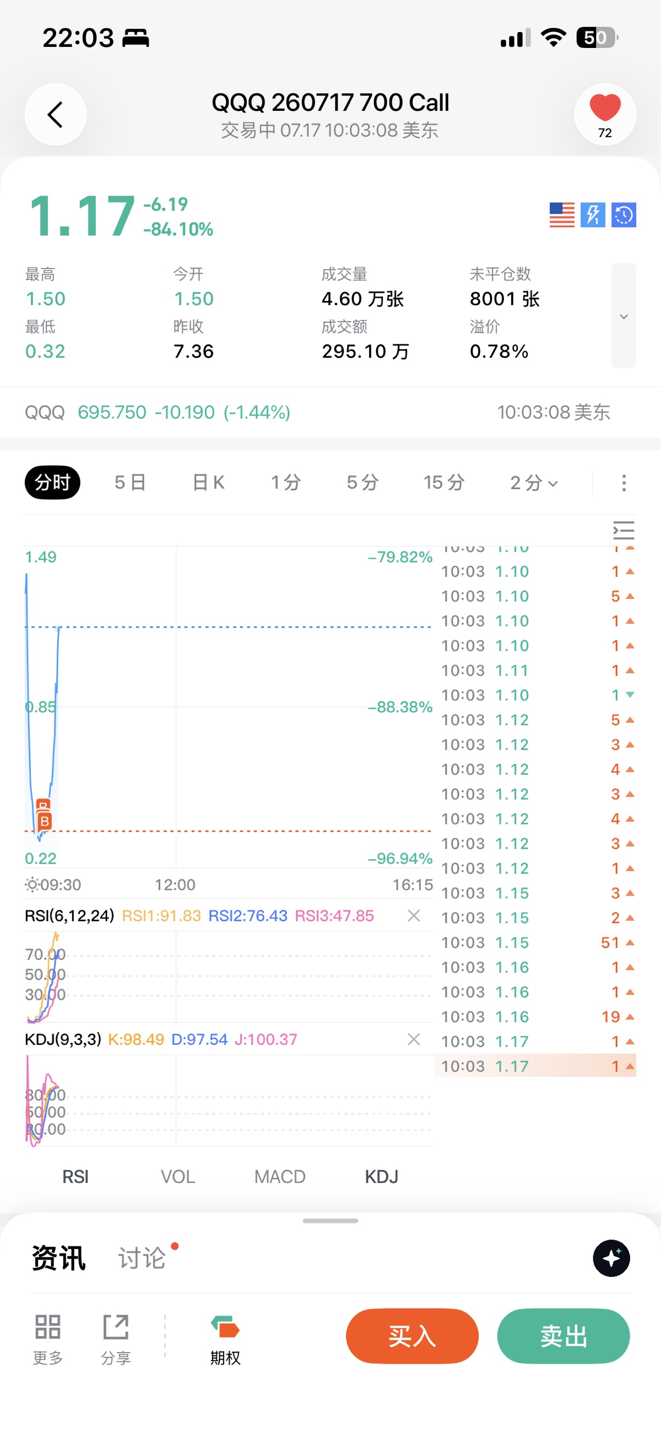Screen dimensions: 661x1432
Task: Tap the trade row with volume 51
Action: 535,942
